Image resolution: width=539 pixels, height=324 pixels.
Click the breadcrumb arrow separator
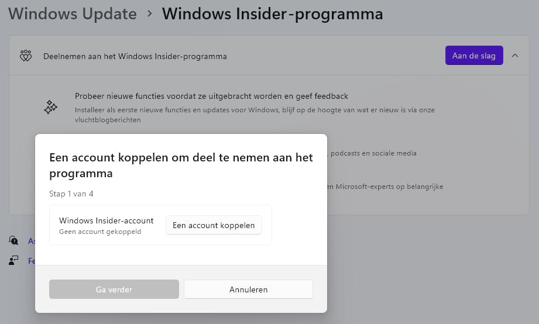tap(149, 13)
